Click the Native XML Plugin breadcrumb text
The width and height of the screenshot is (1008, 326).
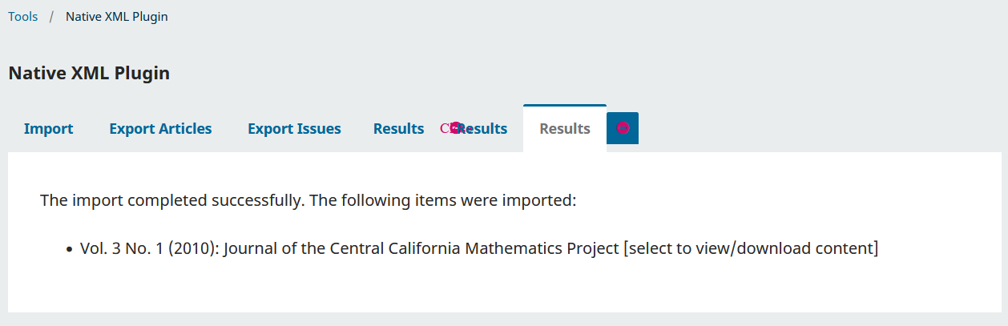coord(117,16)
